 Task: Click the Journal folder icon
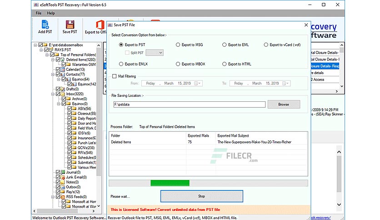click(x=63, y=172)
